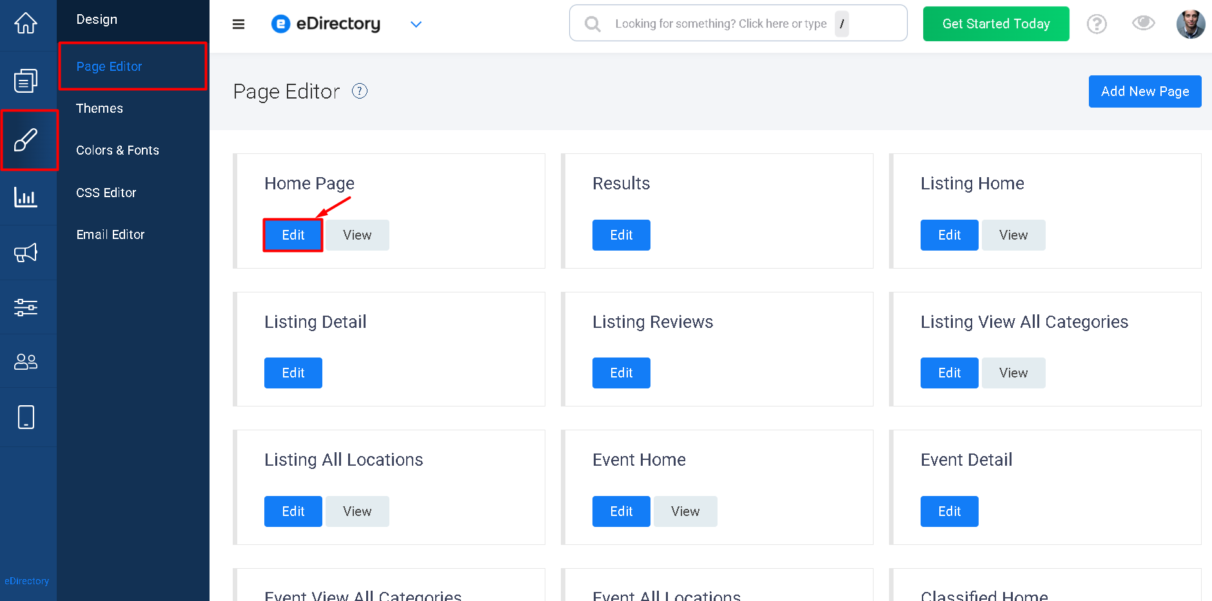
Task: Open the mobile phone icon in sidebar
Action: click(x=26, y=417)
